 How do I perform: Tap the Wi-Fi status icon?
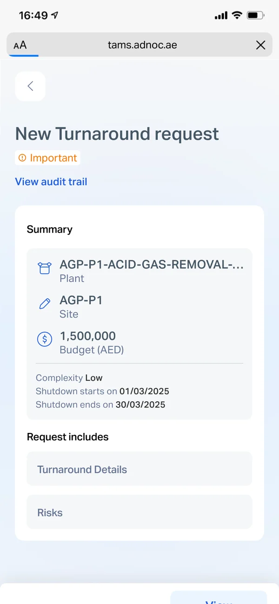237,15
